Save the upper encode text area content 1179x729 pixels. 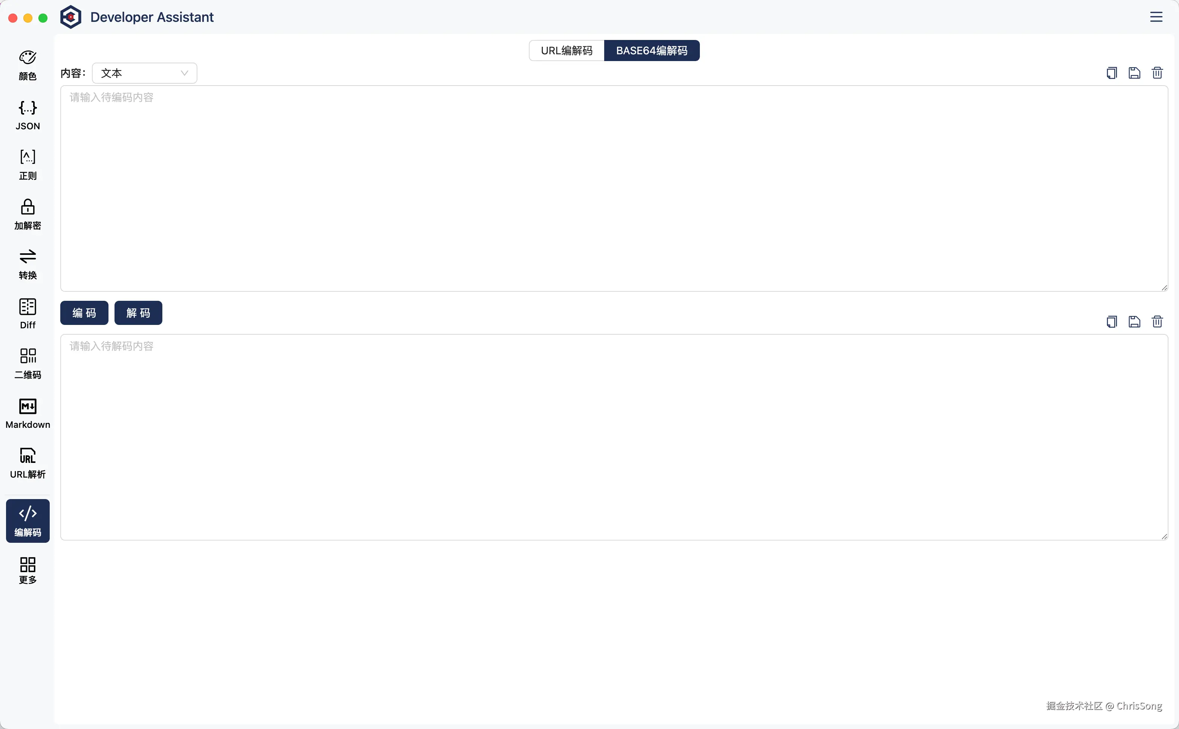(1134, 73)
